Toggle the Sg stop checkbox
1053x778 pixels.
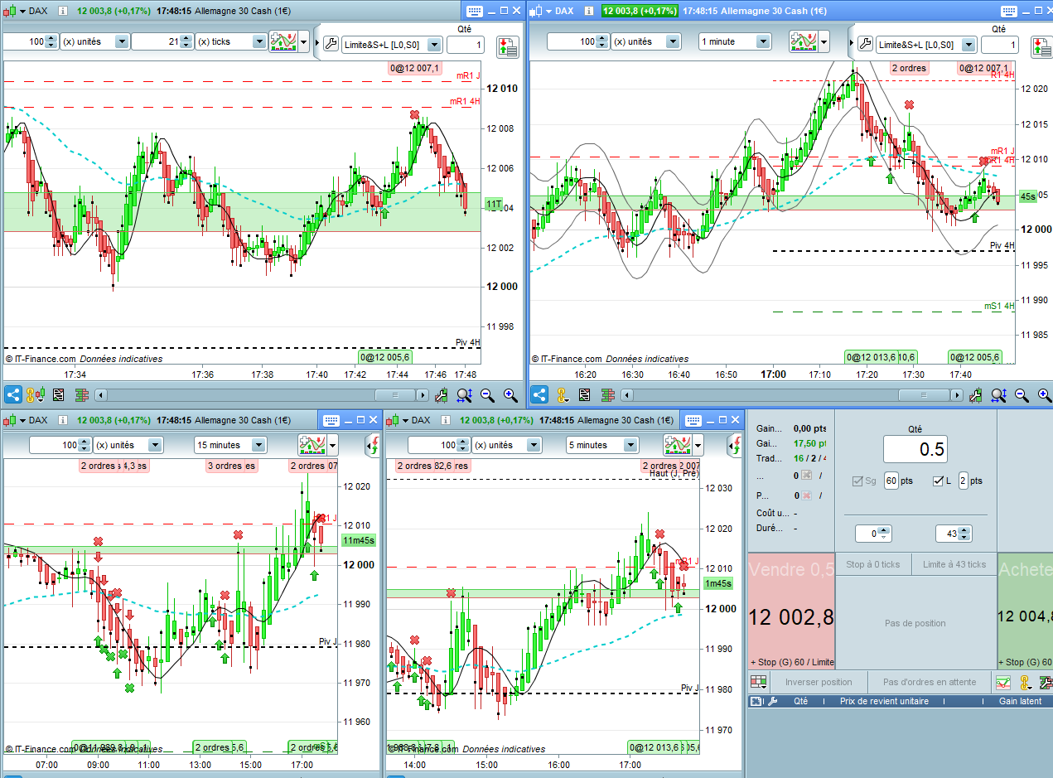pos(857,481)
